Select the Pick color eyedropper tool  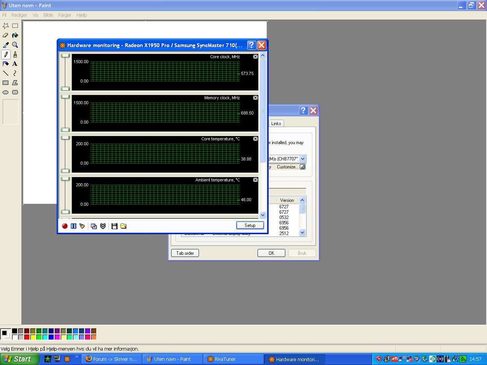click(x=6, y=45)
